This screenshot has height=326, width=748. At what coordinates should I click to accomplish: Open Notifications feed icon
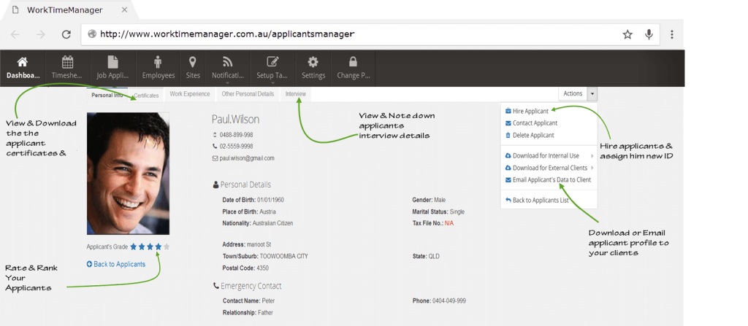pyautogui.click(x=228, y=63)
